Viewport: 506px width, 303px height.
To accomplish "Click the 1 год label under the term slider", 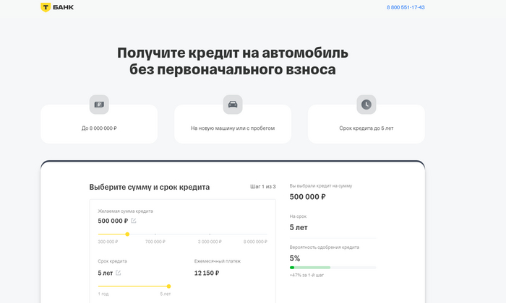I will point(103,294).
